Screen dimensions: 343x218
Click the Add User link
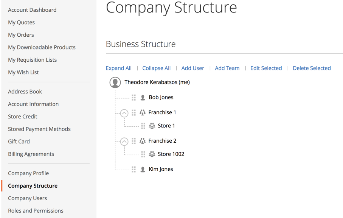[193, 68]
